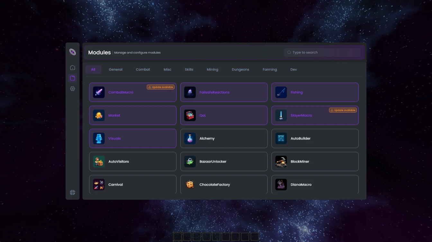Enable the AutoBuilder module

315,138
